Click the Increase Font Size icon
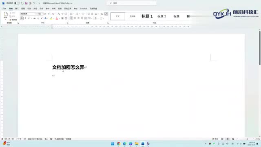The width and height of the screenshot is (261, 147). tap(45, 14)
